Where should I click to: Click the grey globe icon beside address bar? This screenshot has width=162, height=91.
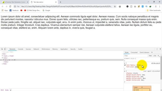(120, 6)
